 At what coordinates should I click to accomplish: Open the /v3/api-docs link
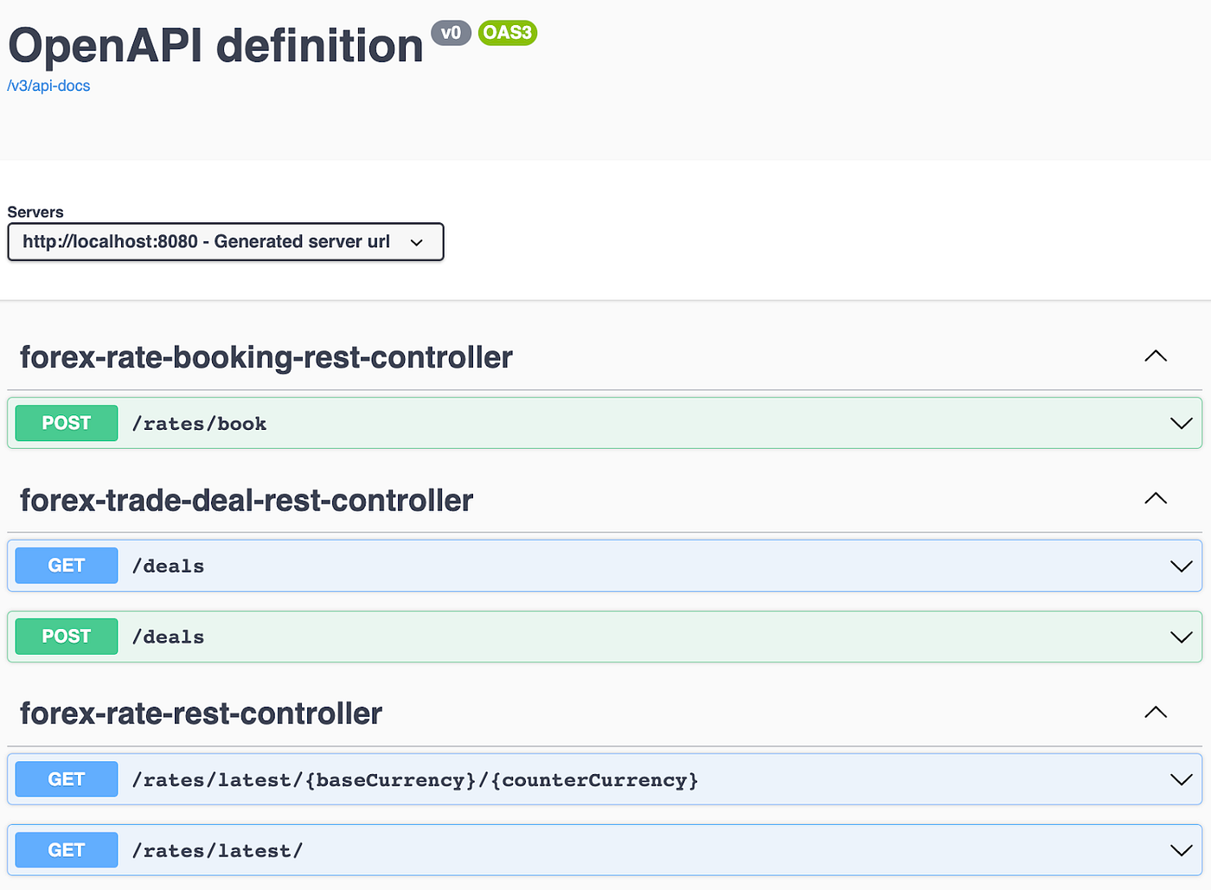48,86
